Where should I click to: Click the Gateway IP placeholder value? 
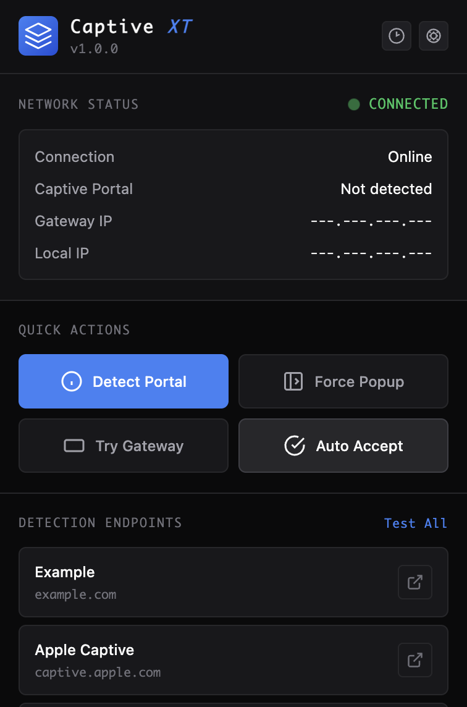pyautogui.click(x=371, y=221)
